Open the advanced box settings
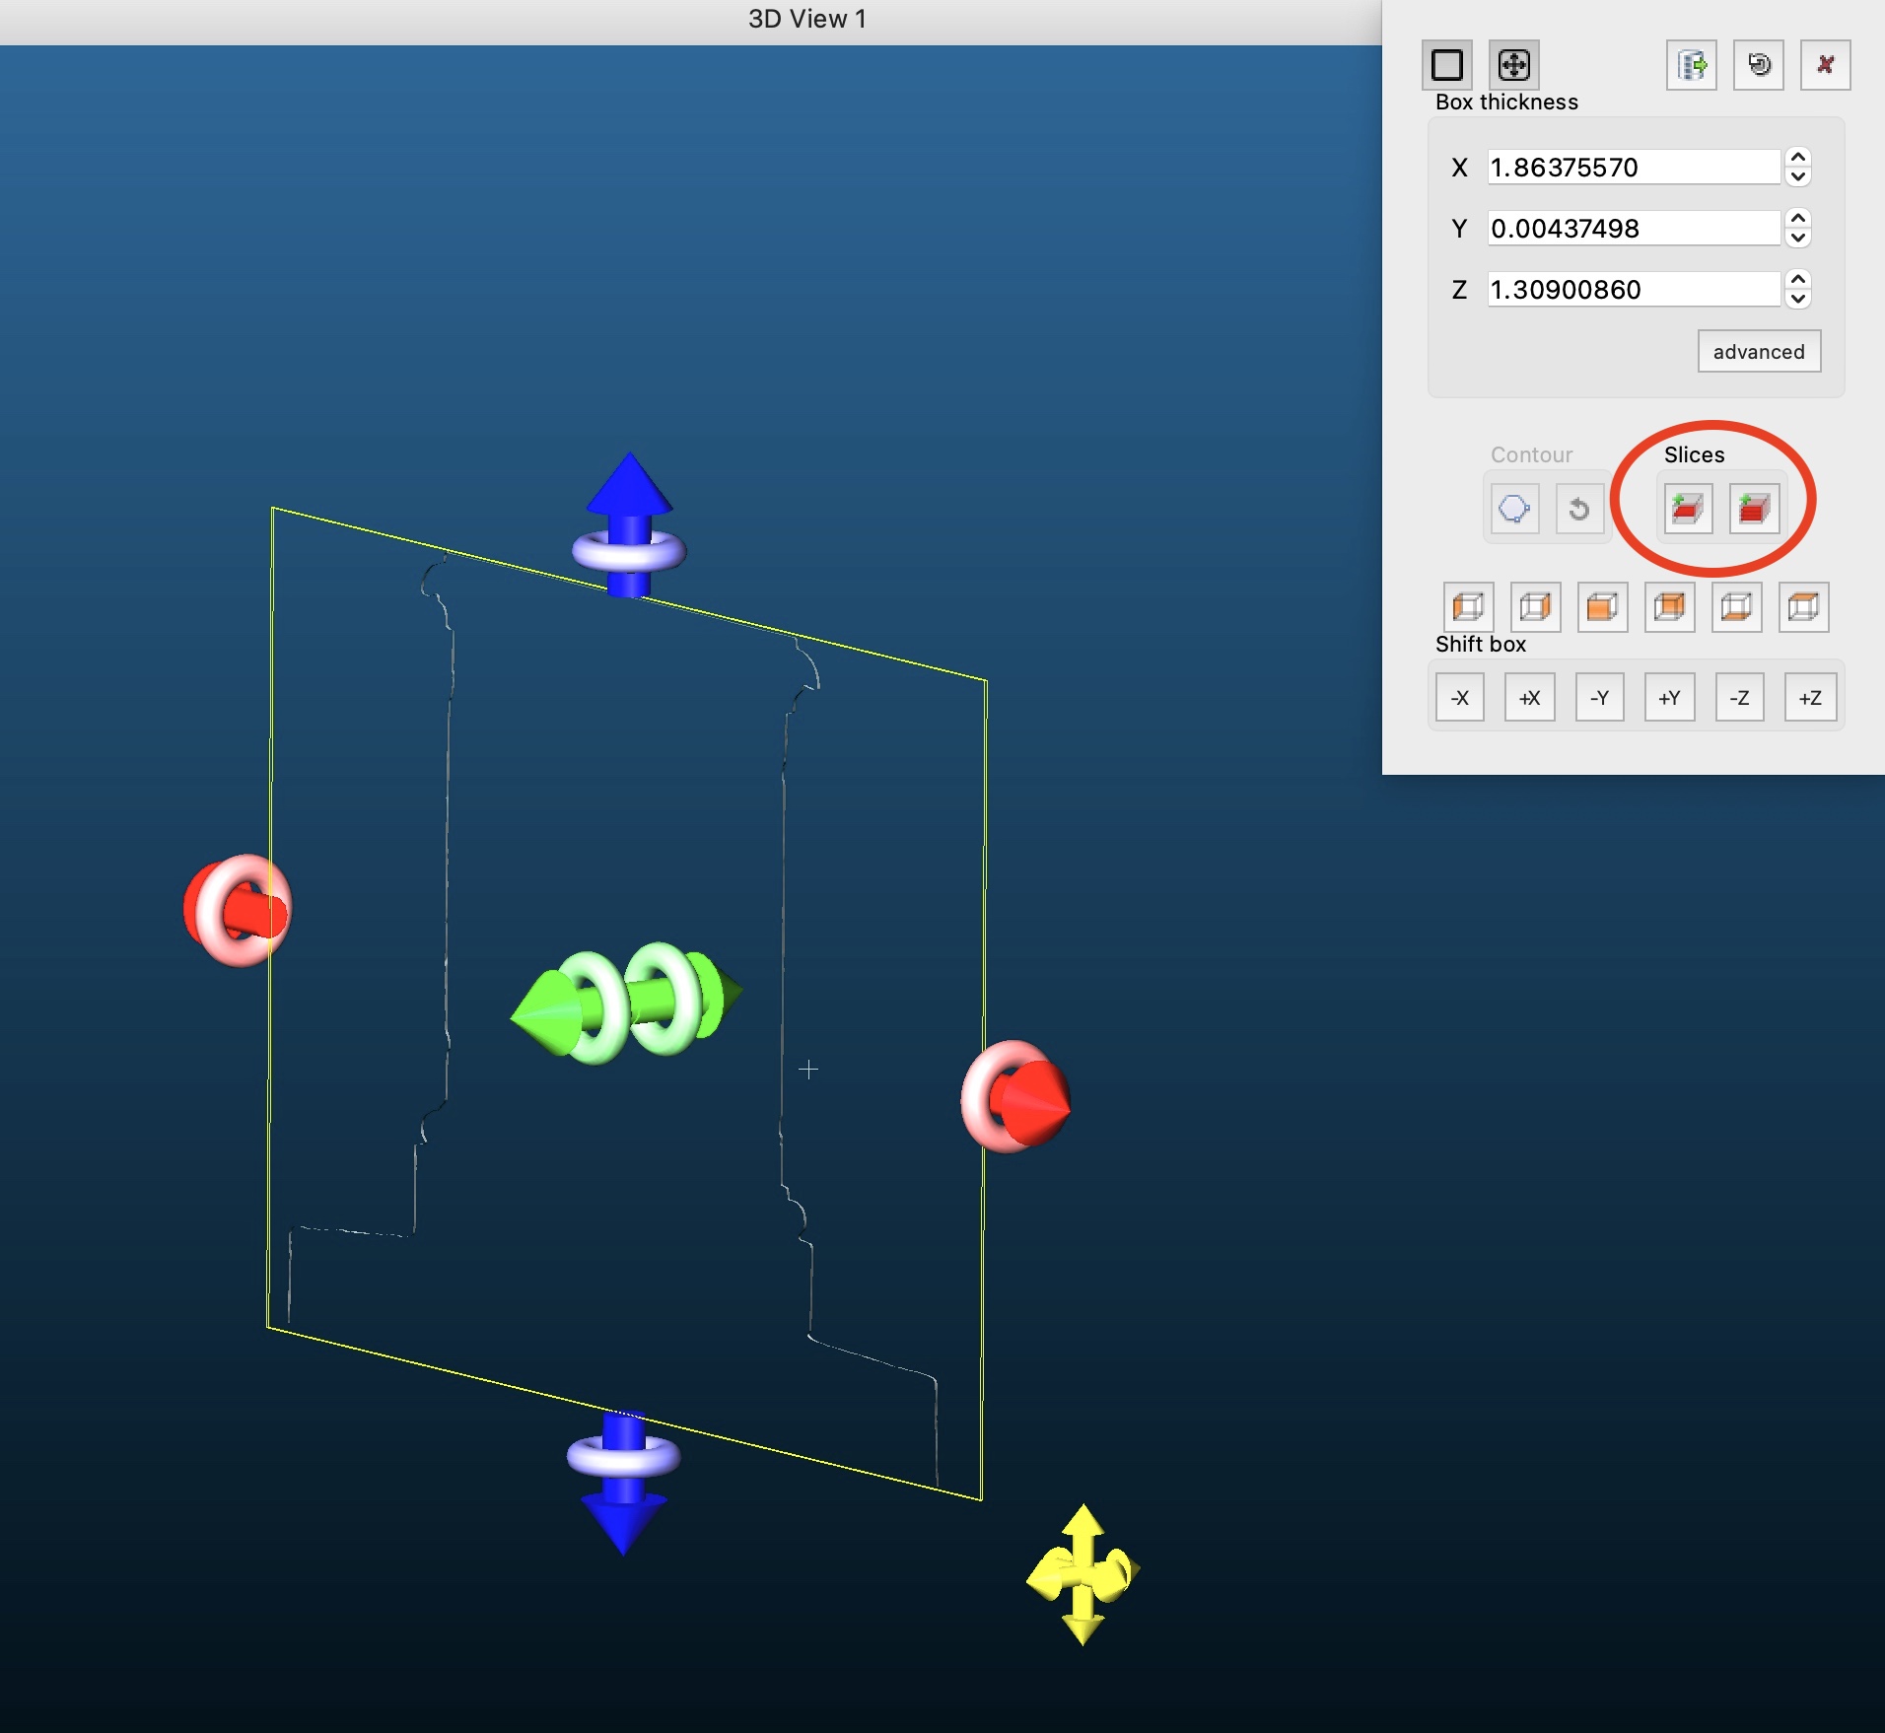This screenshot has width=1885, height=1733. coord(1758,352)
